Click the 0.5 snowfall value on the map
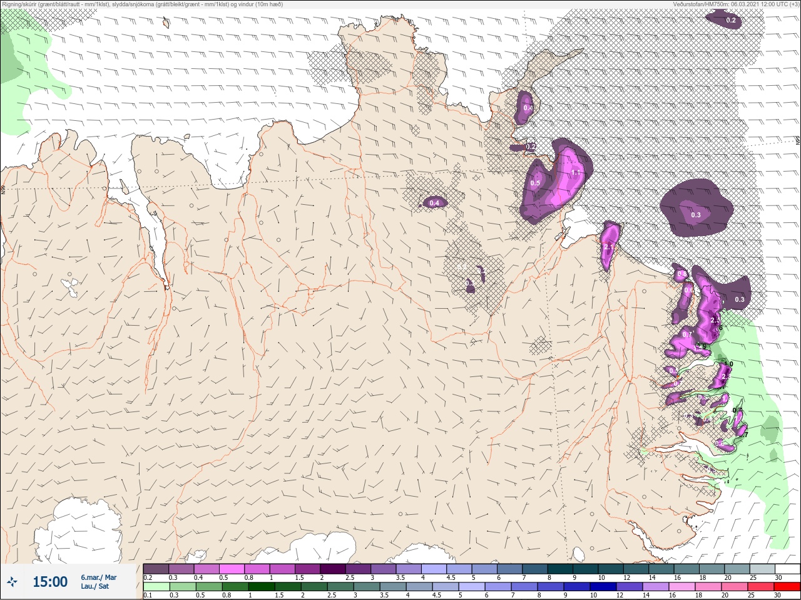This screenshot has width=801, height=600. pyautogui.click(x=535, y=183)
